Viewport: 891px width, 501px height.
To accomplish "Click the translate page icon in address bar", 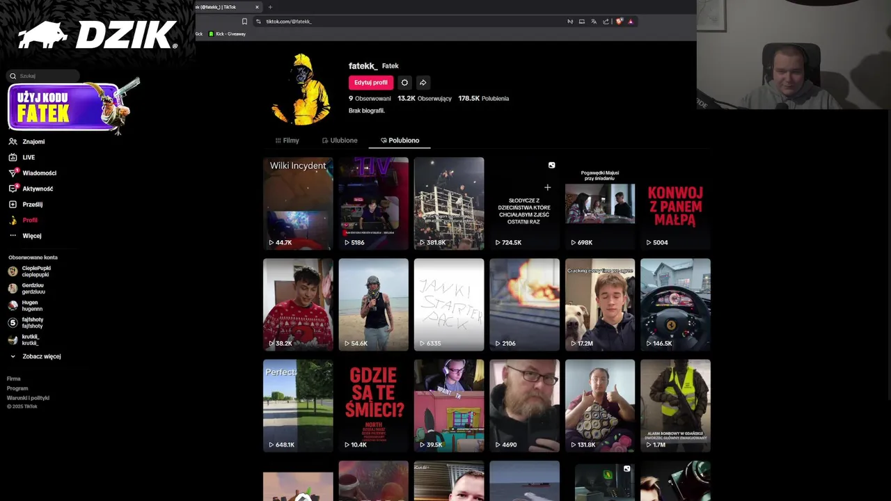I will point(594,22).
